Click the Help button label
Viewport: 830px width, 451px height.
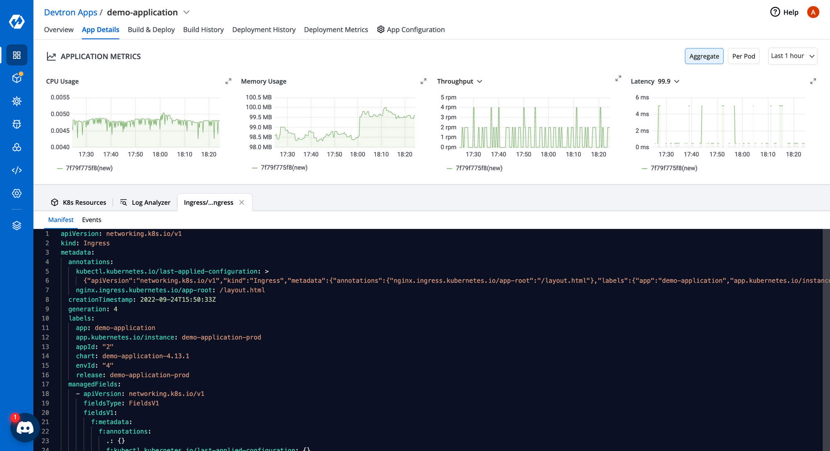[791, 12]
